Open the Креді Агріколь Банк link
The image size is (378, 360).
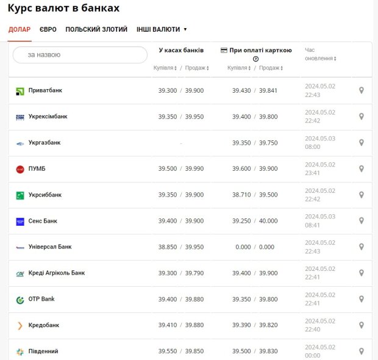coord(56,273)
